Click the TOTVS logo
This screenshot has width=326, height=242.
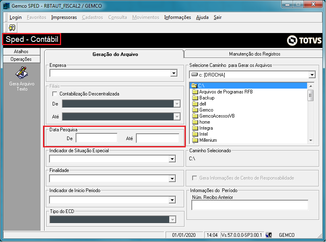tap(304, 40)
